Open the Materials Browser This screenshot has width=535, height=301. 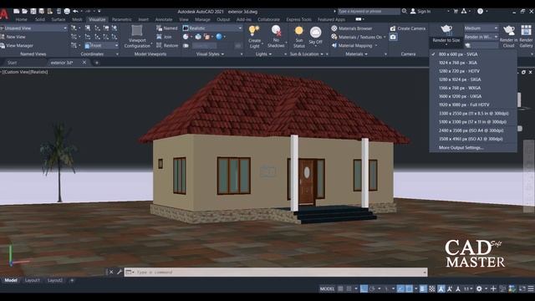(351, 28)
